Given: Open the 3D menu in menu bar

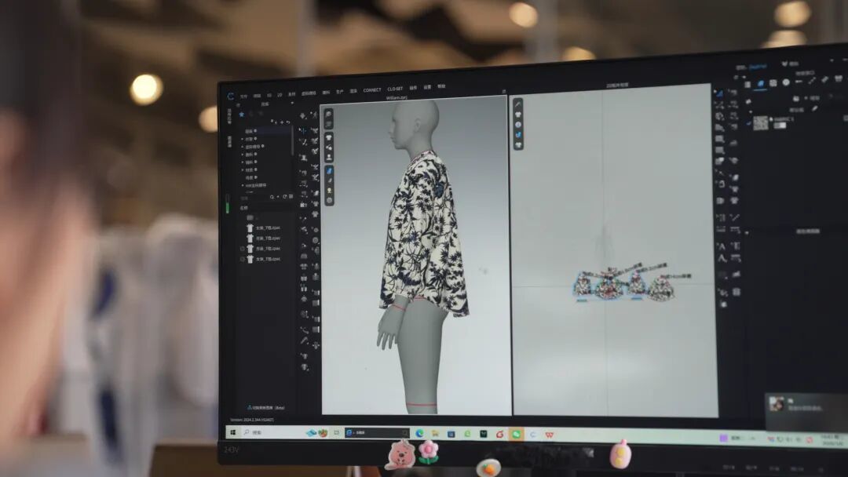Looking at the screenshot, I should [269, 95].
